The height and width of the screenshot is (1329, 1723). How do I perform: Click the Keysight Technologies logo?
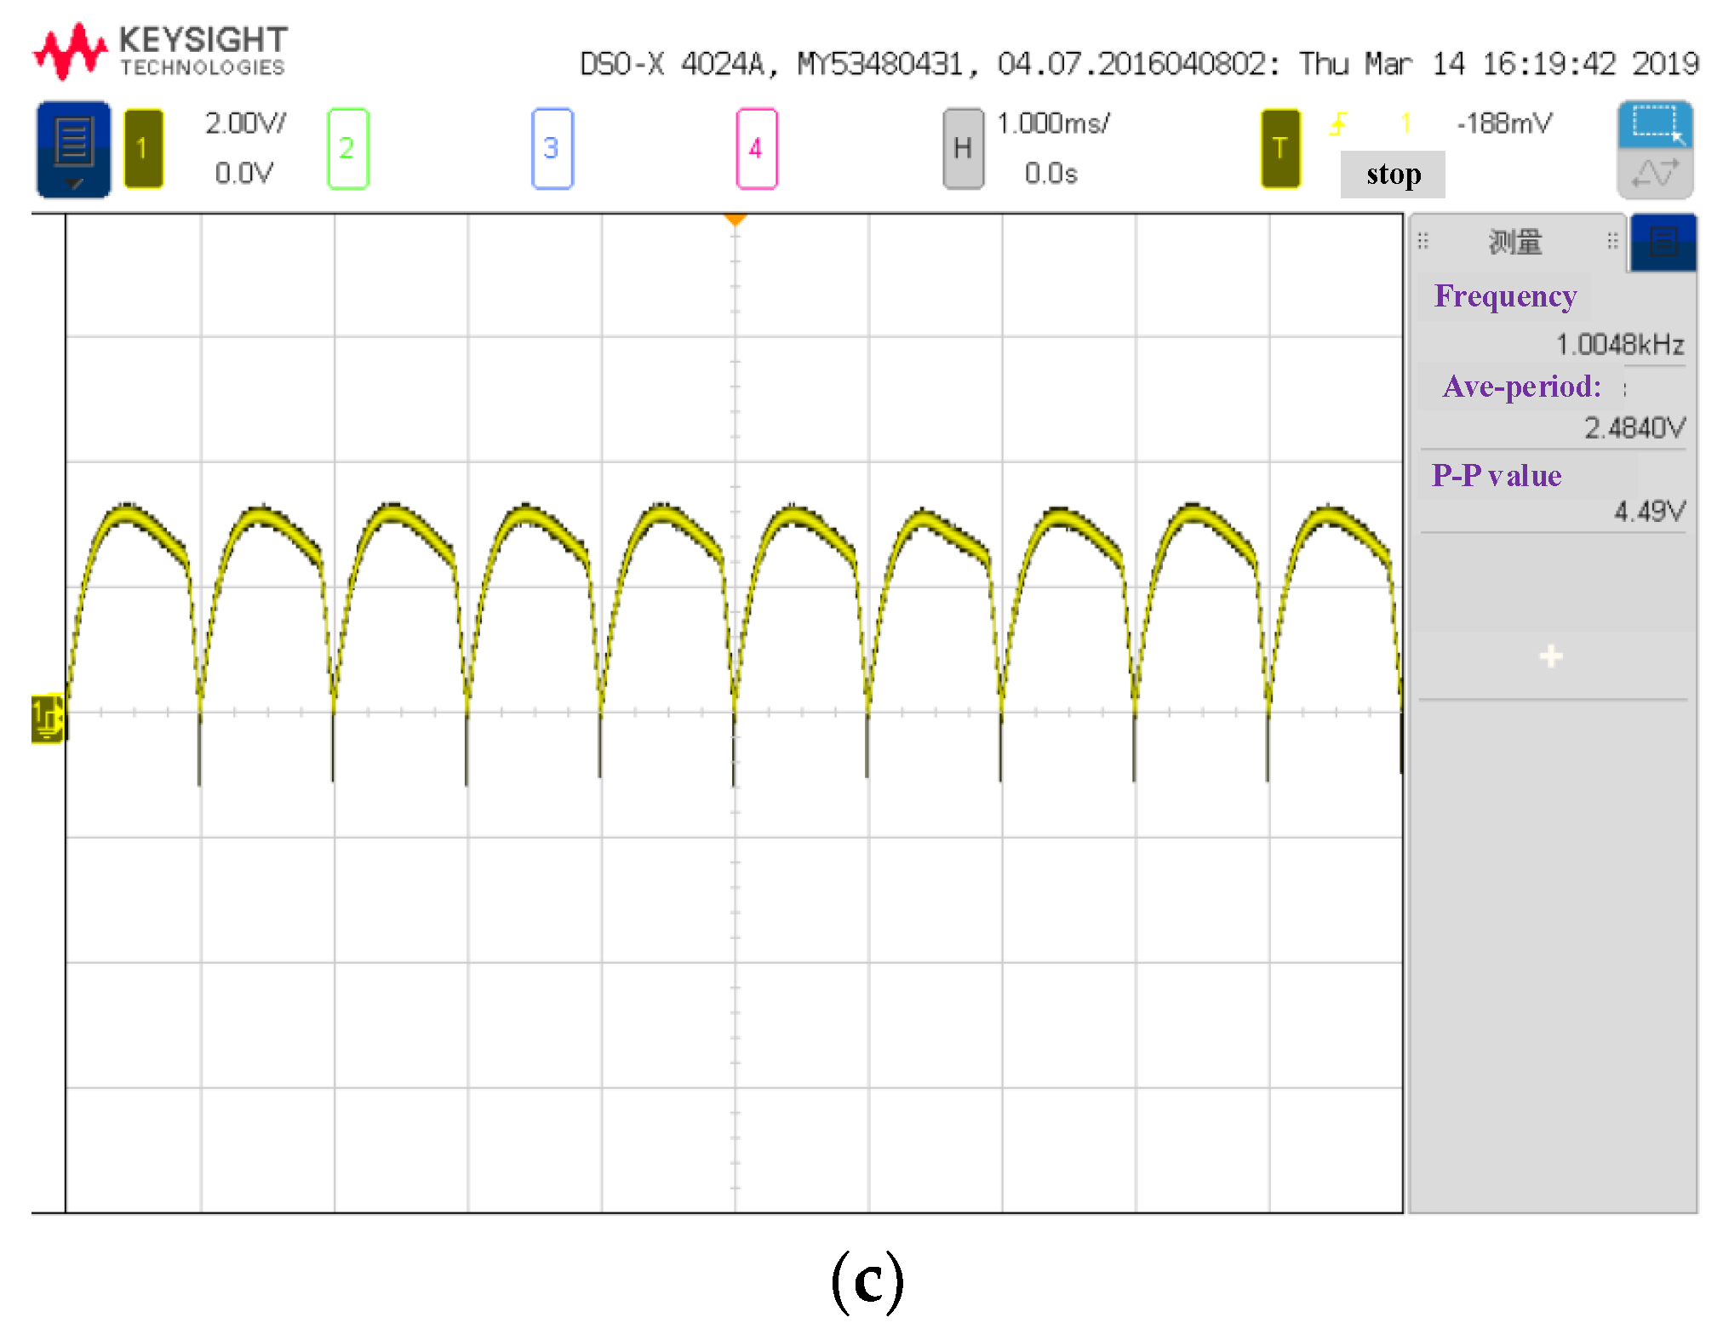[x=160, y=51]
